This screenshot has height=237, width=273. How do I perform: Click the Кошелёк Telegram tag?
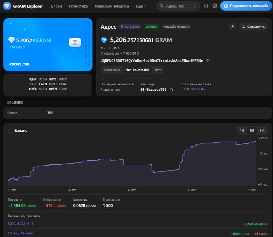176,27
